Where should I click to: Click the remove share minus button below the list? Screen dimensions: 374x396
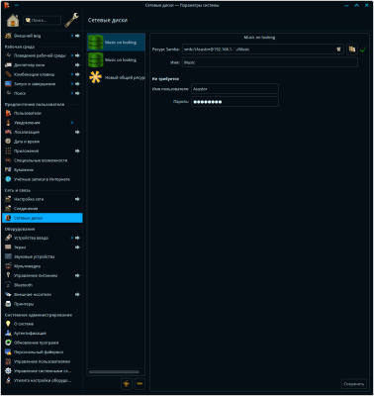pos(140,384)
